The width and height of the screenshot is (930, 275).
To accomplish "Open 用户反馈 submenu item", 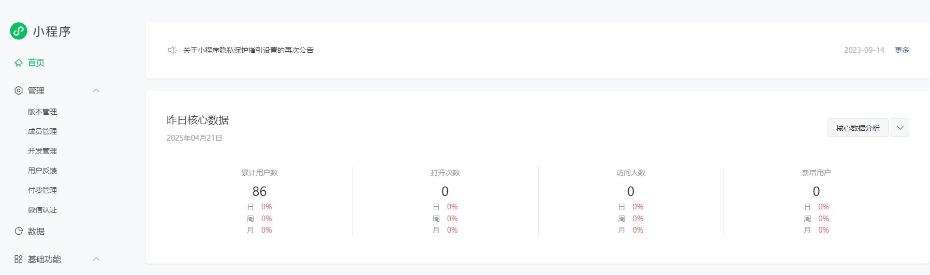I will (x=42, y=171).
